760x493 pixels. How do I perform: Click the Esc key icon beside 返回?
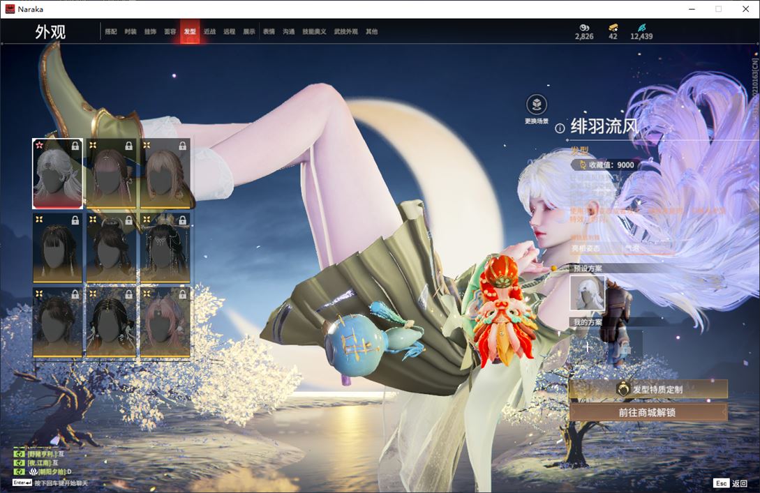(721, 483)
